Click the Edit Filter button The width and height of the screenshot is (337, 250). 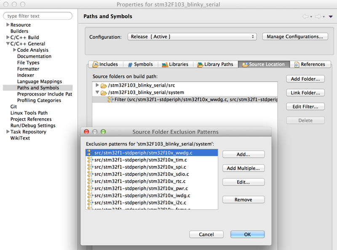[x=305, y=106]
